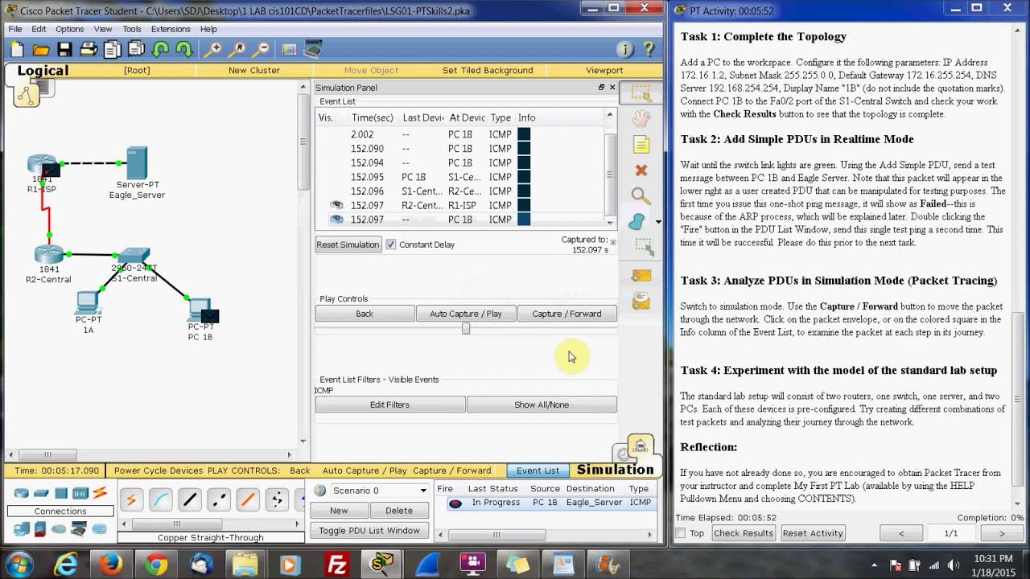Open Firefox from the Windows taskbar
1030x579 pixels.
click(111, 564)
